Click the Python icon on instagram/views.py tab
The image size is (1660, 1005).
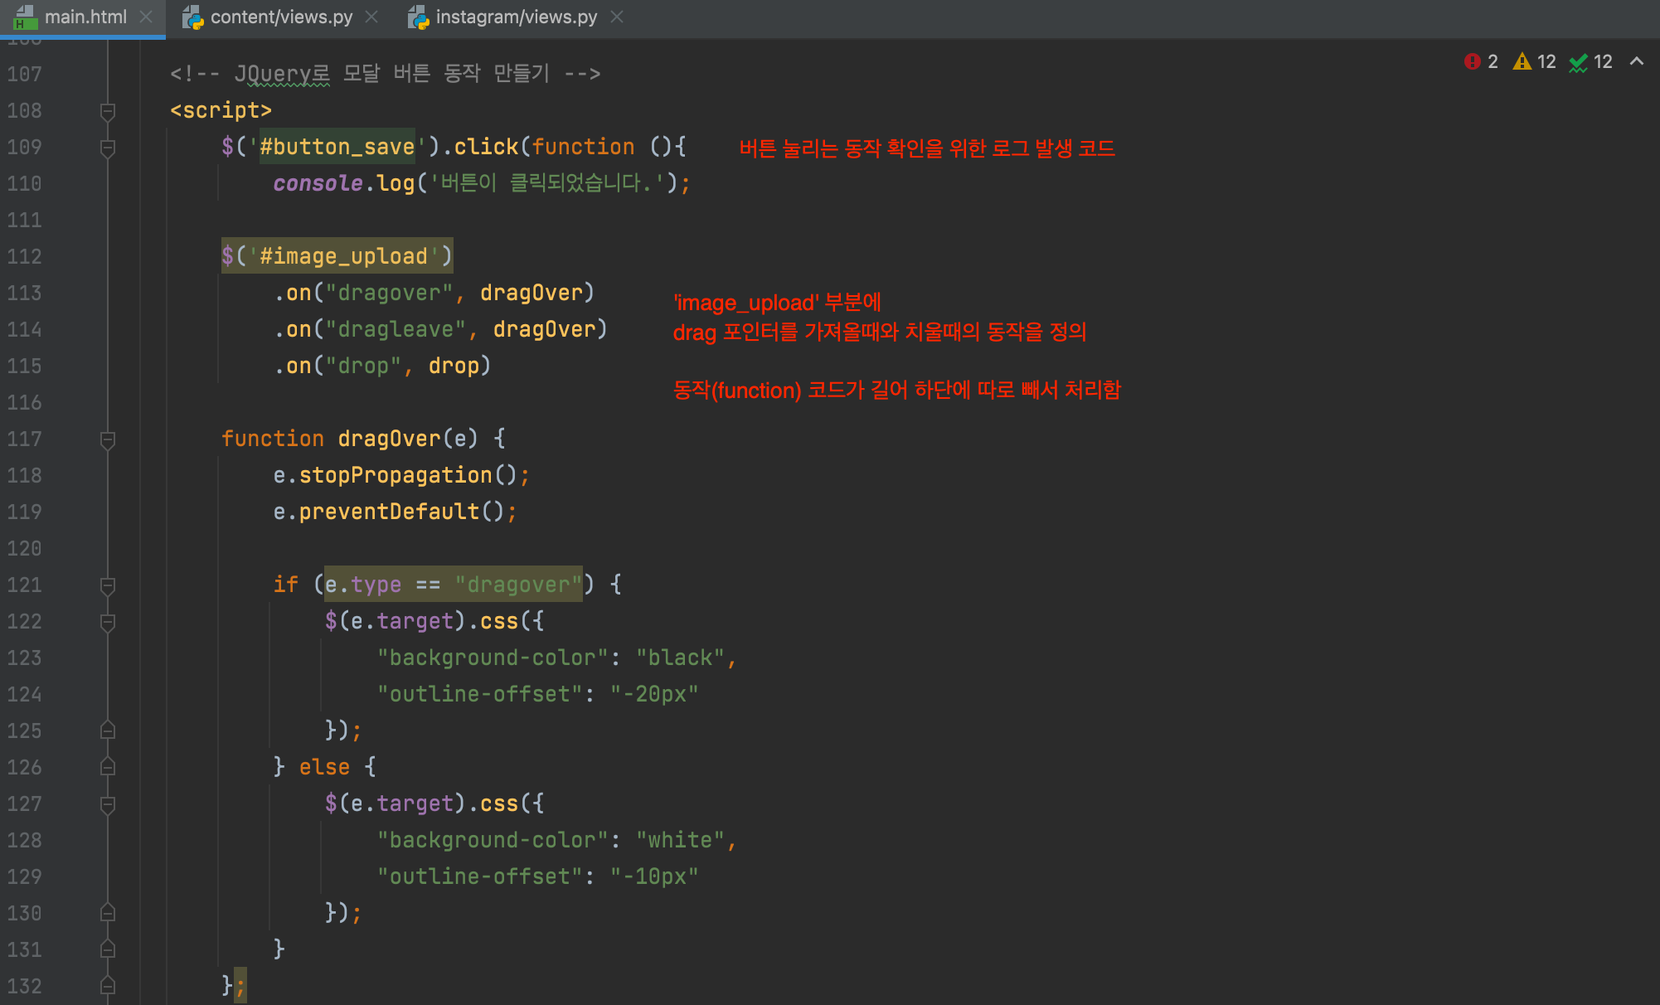[419, 17]
